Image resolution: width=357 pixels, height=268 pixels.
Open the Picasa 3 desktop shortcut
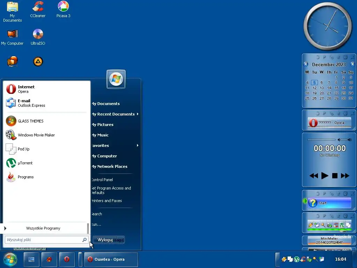point(63,9)
